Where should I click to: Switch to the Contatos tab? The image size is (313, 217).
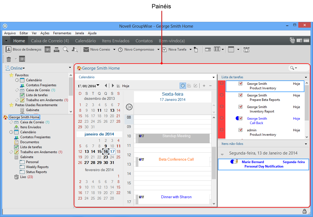144,41
